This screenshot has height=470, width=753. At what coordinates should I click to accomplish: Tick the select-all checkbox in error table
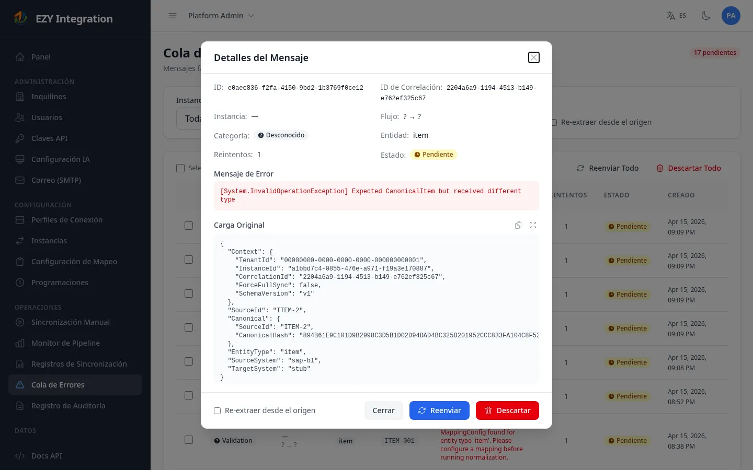180,168
